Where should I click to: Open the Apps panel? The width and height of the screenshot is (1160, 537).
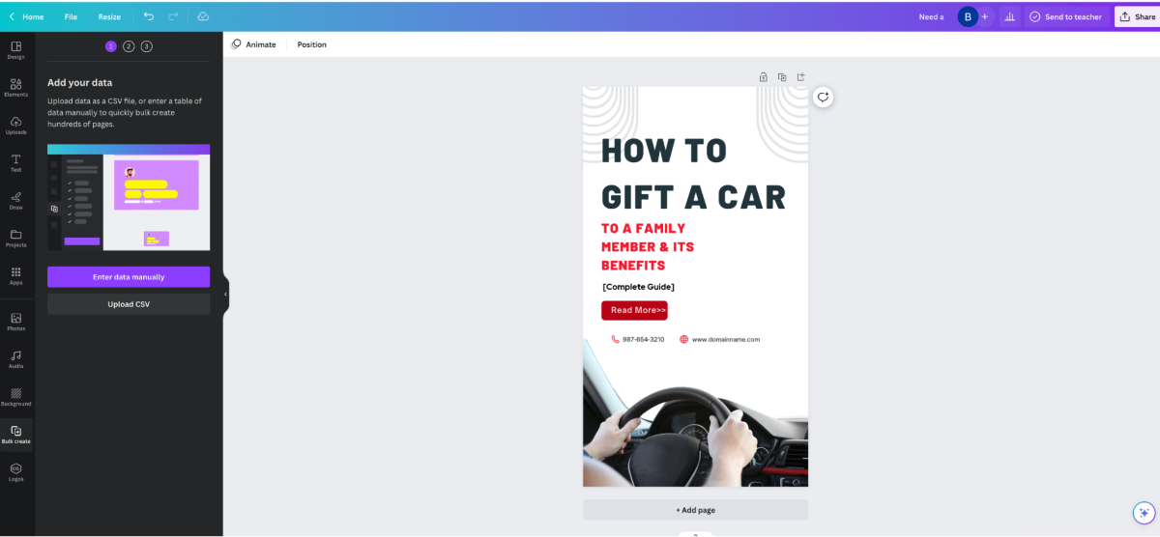coord(16,276)
